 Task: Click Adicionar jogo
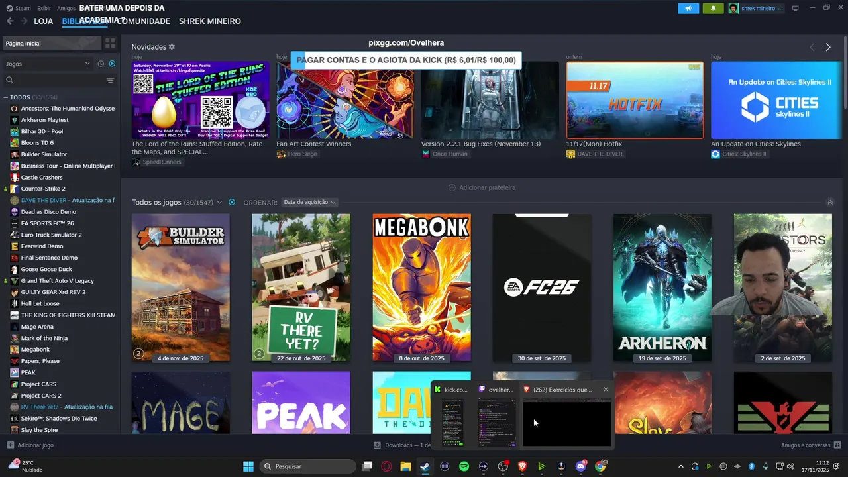click(30, 445)
